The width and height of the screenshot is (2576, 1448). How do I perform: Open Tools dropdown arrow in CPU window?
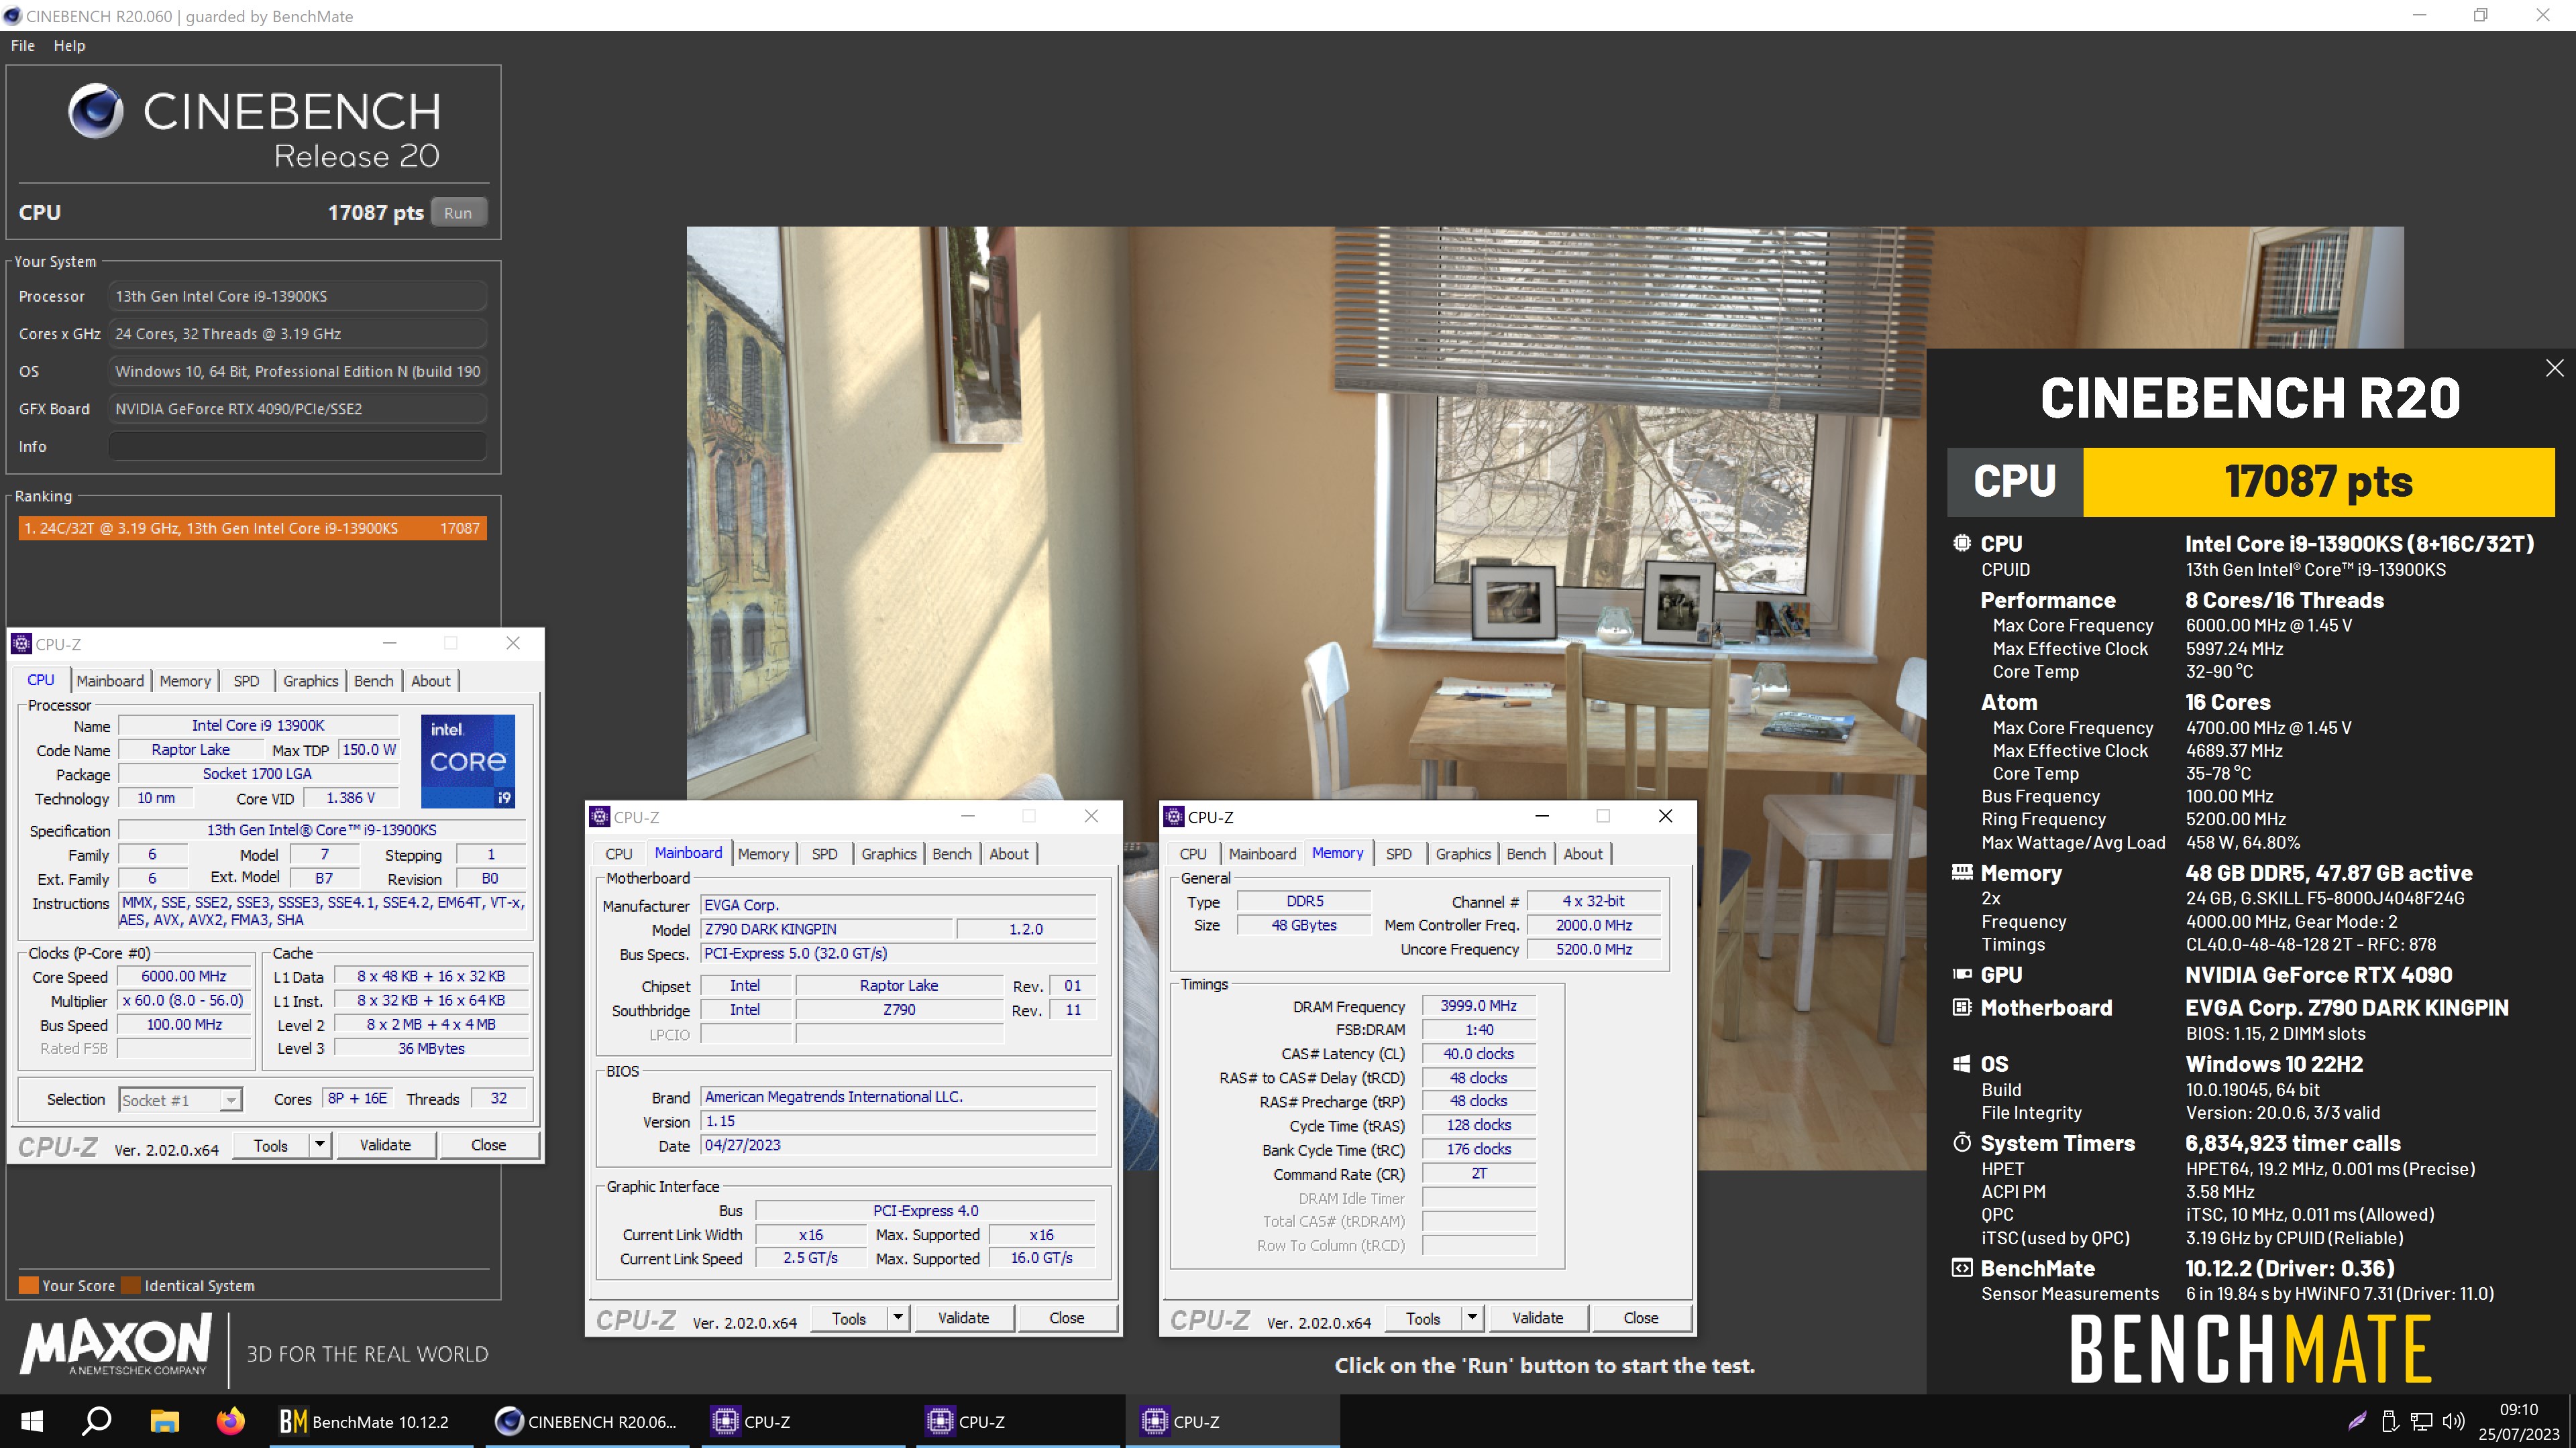click(320, 1144)
